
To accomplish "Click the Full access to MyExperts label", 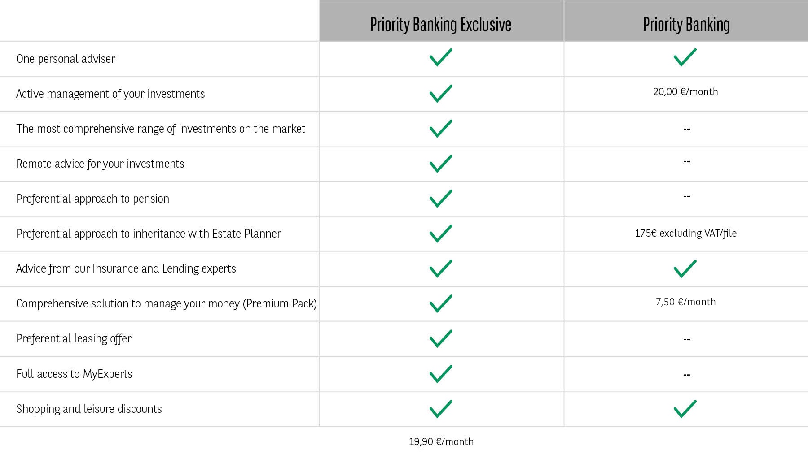I will coord(74,374).
